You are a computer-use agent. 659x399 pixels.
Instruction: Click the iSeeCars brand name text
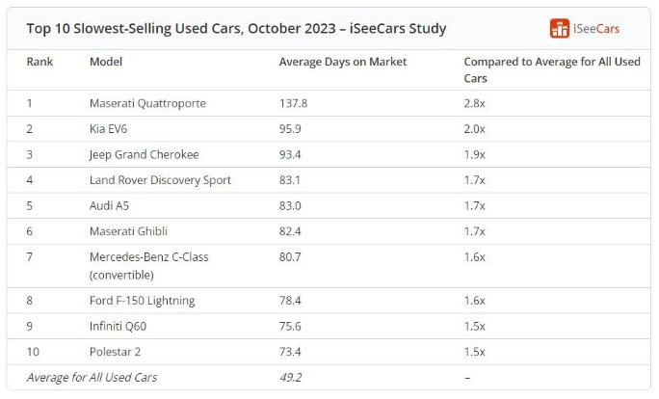[596, 29]
